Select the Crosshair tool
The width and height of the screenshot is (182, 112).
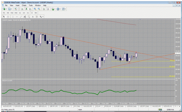(8, 17)
